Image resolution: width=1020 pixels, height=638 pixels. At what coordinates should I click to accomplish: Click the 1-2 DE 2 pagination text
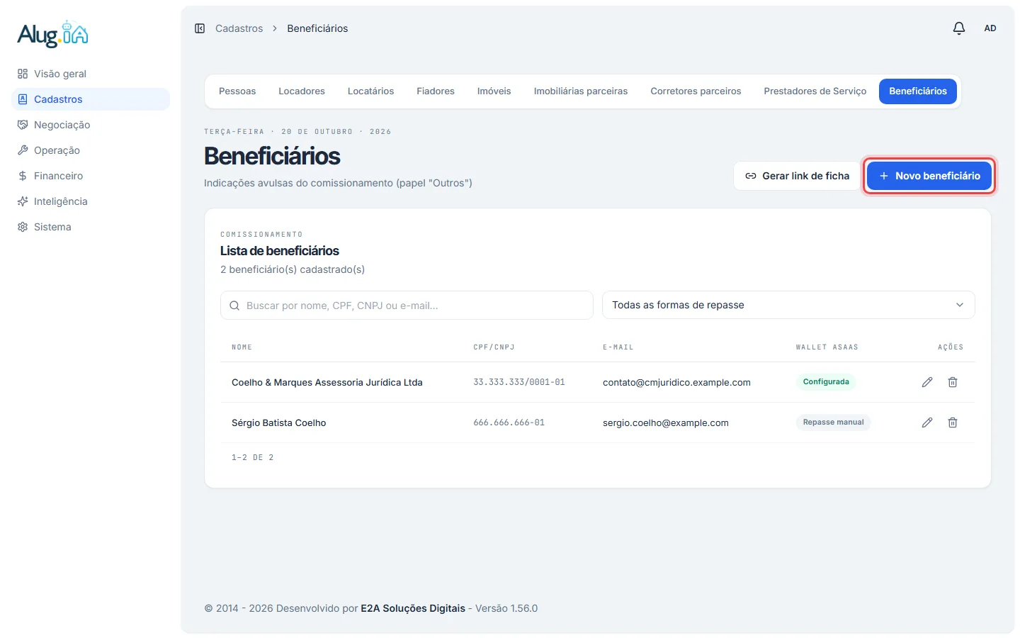coord(252,458)
